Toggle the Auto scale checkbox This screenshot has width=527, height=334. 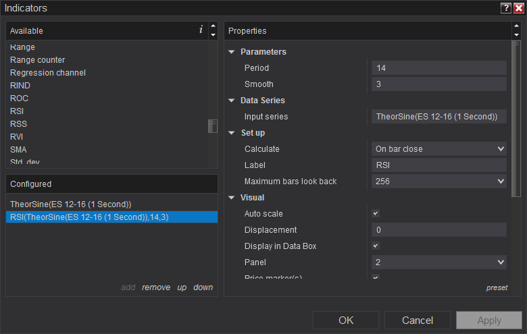tap(376, 213)
